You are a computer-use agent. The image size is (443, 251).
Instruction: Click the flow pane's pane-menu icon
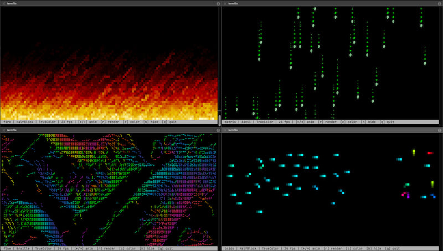click(x=218, y=130)
